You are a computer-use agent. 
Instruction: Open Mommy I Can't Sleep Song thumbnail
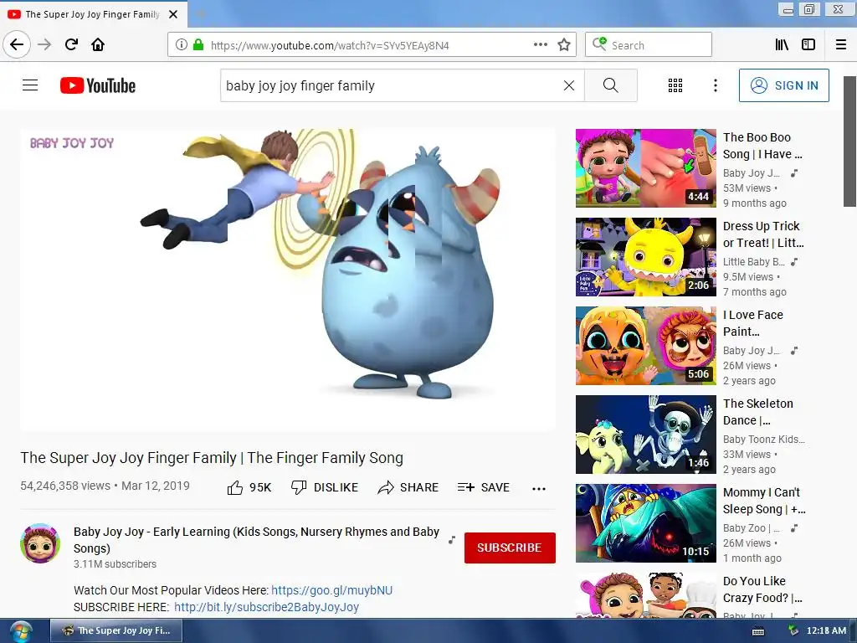click(645, 522)
